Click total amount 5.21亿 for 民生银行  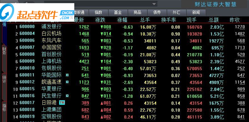coord(217,96)
